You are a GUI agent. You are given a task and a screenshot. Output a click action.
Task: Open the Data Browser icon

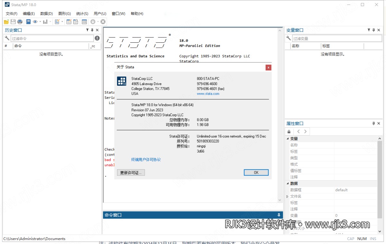(x=76, y=22)
